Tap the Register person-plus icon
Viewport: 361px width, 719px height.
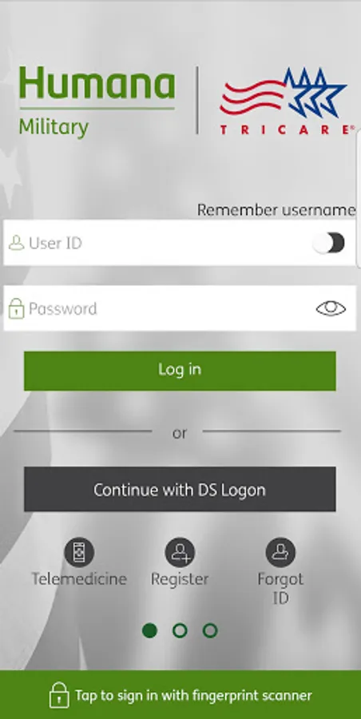(180, 552)
